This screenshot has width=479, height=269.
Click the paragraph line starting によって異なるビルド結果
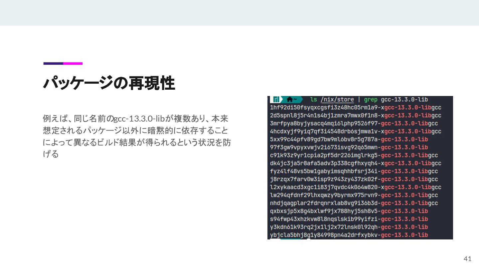click(137, 142)
